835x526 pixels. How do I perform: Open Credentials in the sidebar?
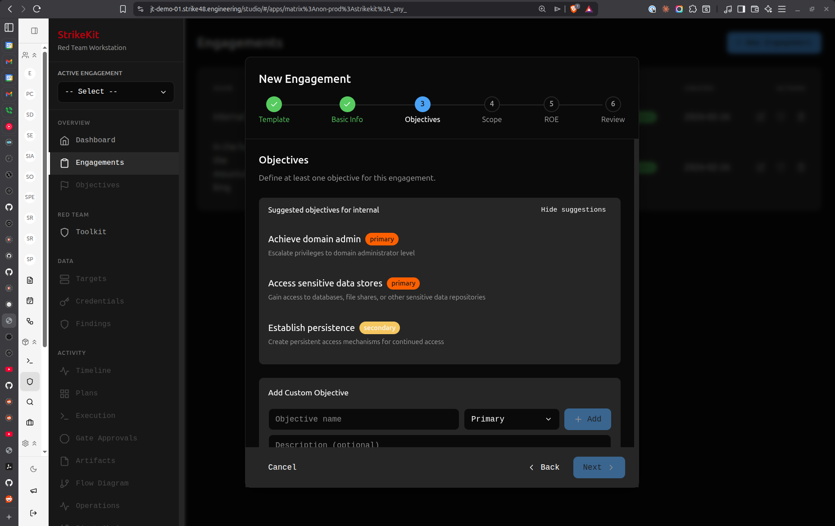coord(113,302)
